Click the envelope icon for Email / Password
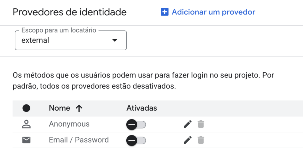 pyautogui.click(x=26, y=140)
